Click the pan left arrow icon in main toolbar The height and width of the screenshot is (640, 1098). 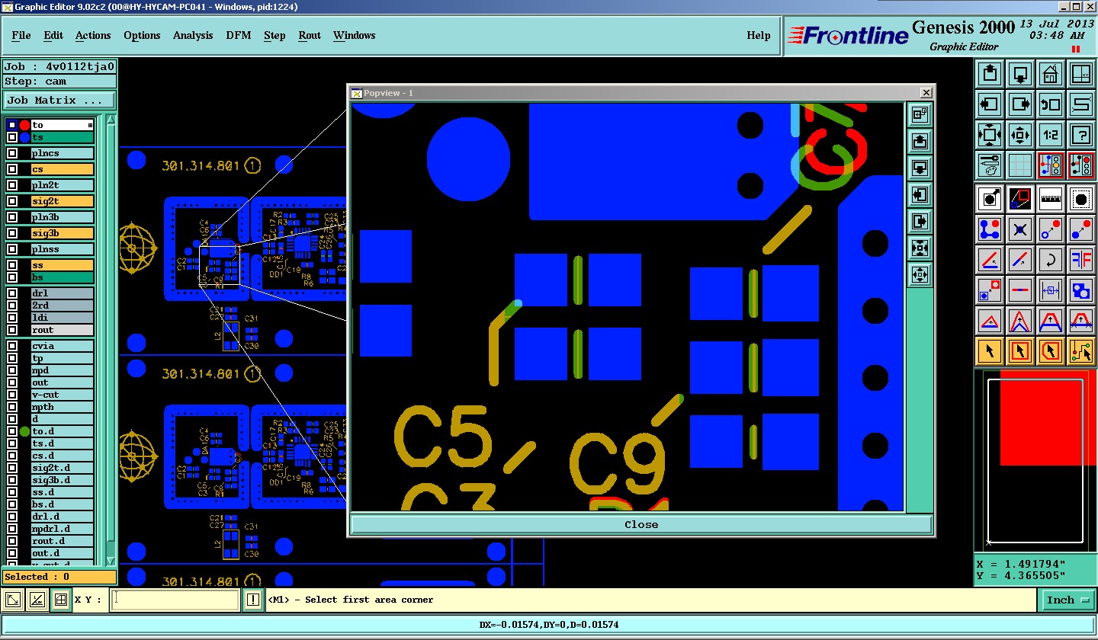point(990,104)
